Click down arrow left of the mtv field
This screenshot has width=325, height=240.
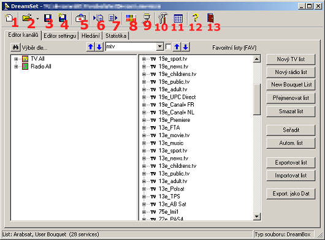[x=99, y=47]
